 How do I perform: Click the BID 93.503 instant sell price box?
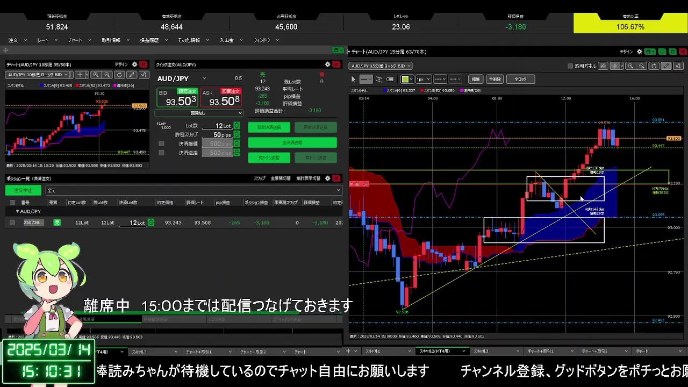click(177, 98)
